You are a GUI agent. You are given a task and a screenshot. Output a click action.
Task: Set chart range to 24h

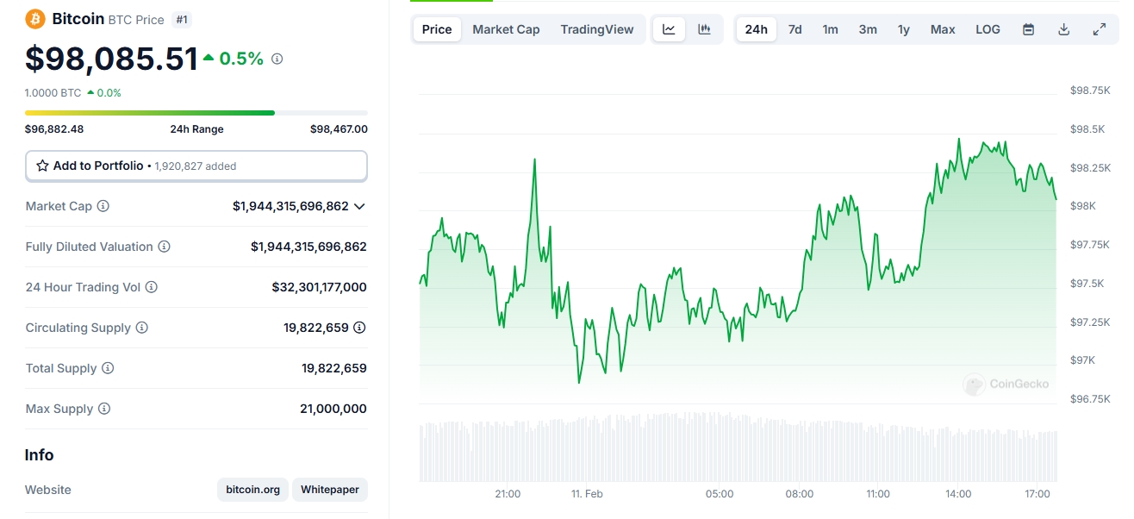point(756,29)
